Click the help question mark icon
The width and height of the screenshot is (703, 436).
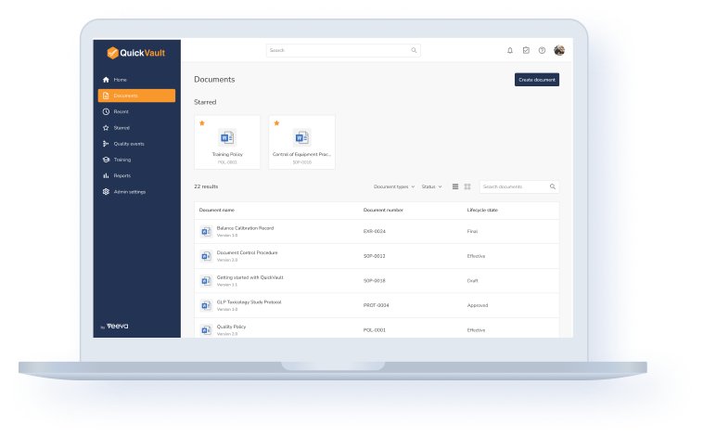(542, 50)
